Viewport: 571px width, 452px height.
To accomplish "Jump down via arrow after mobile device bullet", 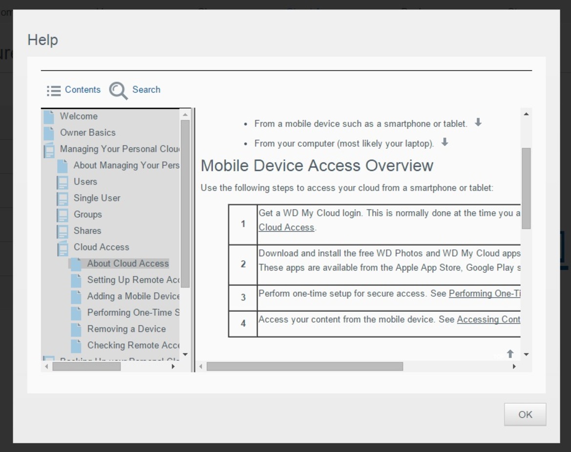I will [x=478, y=123].
